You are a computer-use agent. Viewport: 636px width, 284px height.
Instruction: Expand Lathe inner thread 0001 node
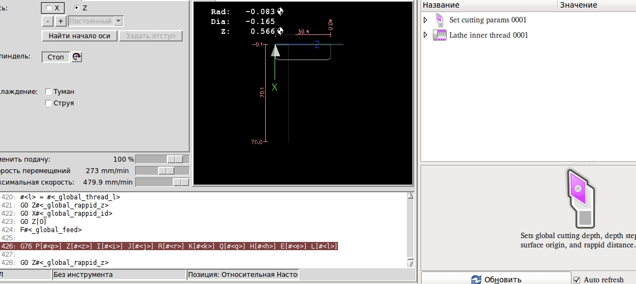(x=425, y=35)
